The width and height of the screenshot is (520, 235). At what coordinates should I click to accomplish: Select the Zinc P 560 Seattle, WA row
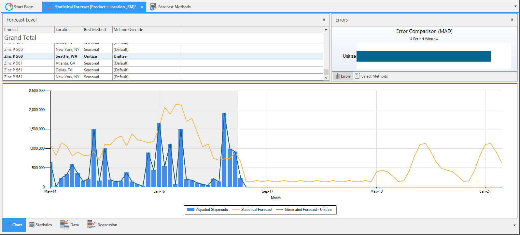click(163, 56)
